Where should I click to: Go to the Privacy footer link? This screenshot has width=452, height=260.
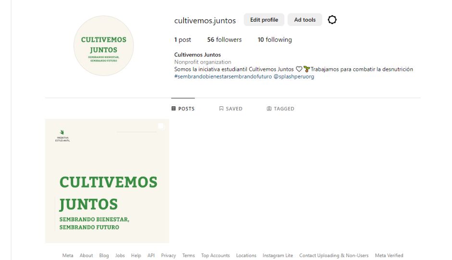point(168,256)
